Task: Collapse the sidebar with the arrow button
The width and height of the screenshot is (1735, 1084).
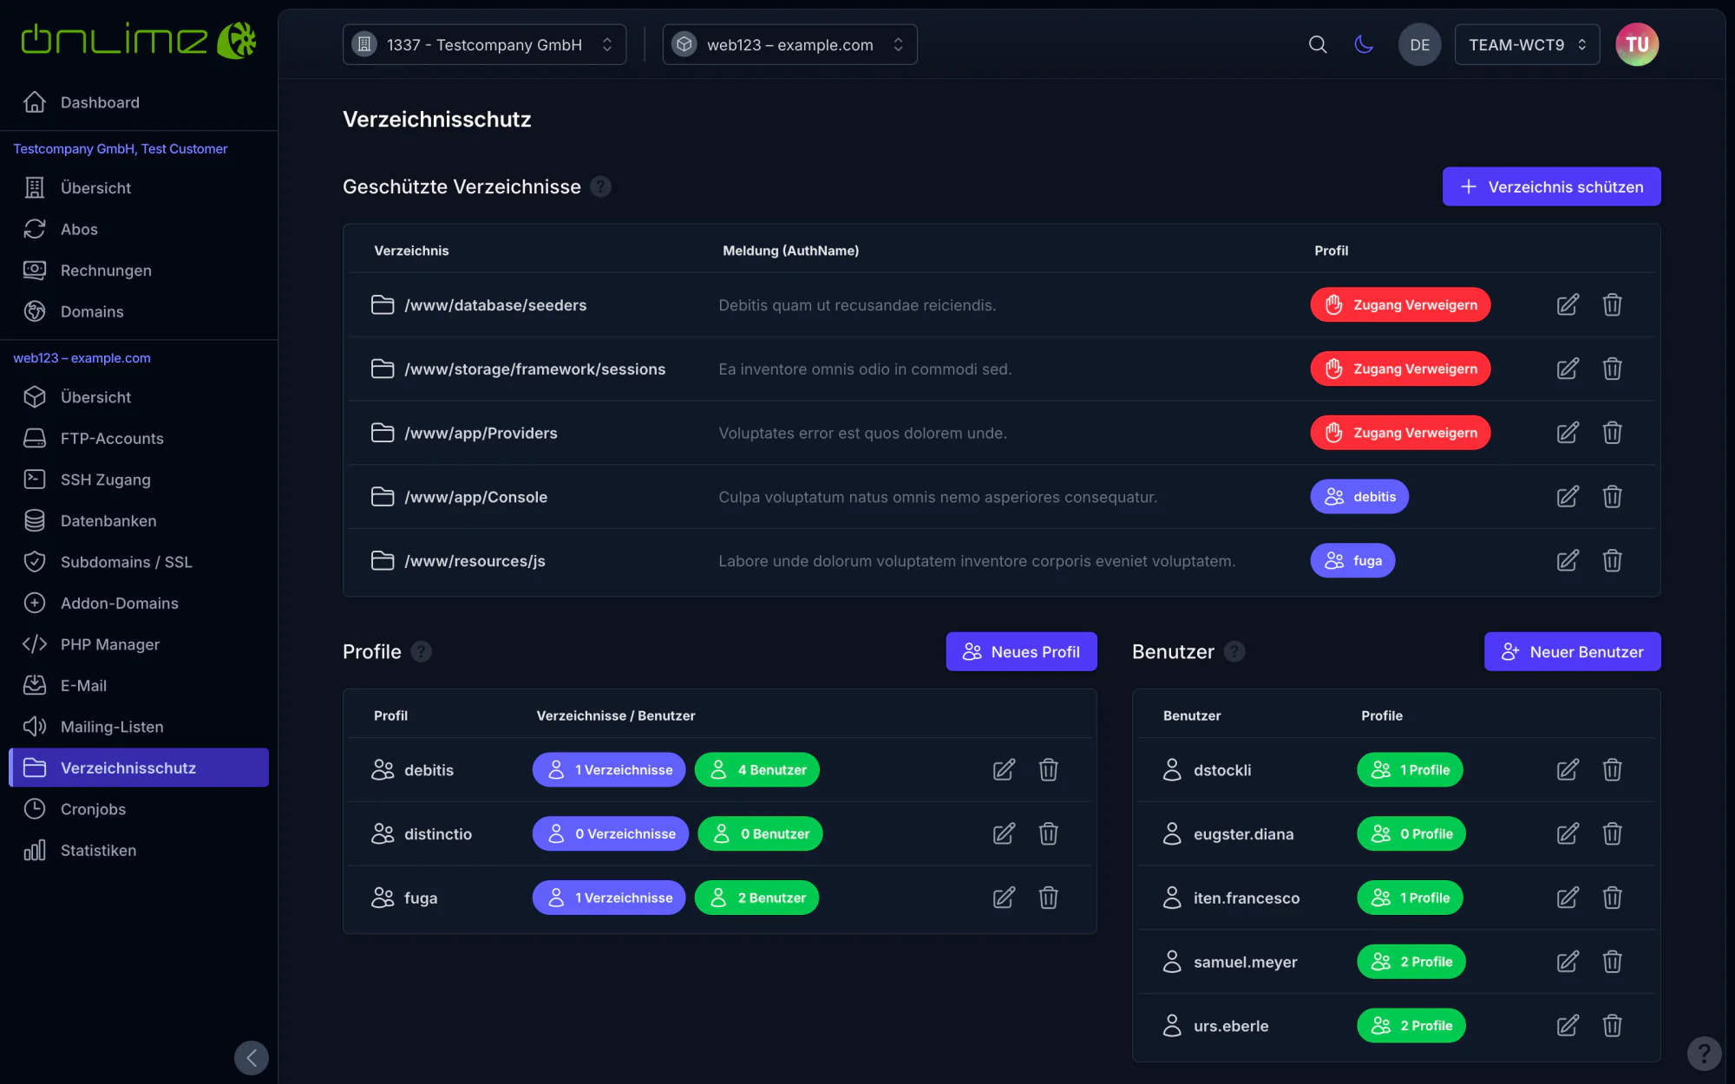Action: [x=252, y=1057]
